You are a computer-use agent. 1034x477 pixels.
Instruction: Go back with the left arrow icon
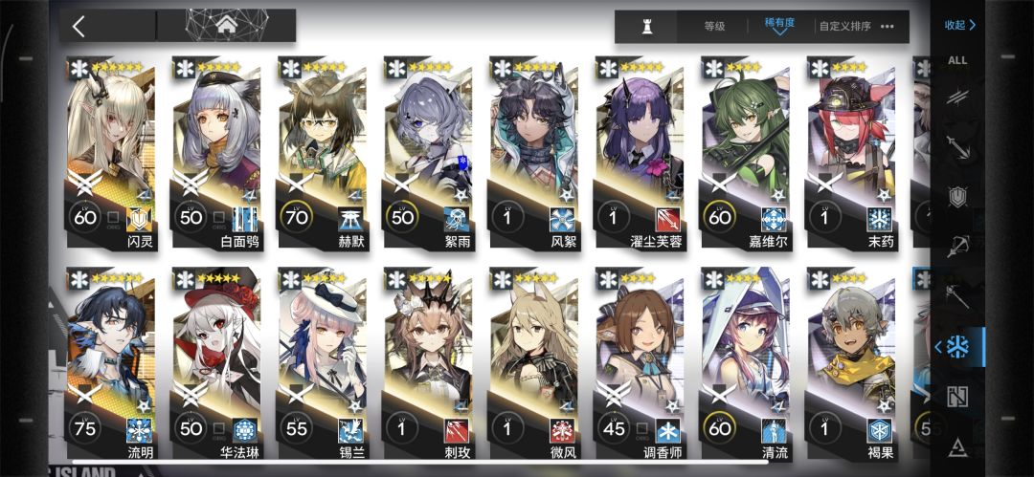79,27
